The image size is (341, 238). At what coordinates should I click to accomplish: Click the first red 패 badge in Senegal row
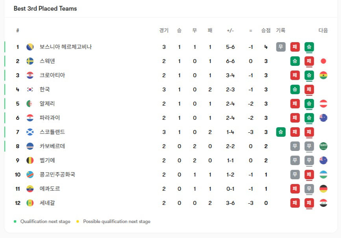(x=295, y=203)
